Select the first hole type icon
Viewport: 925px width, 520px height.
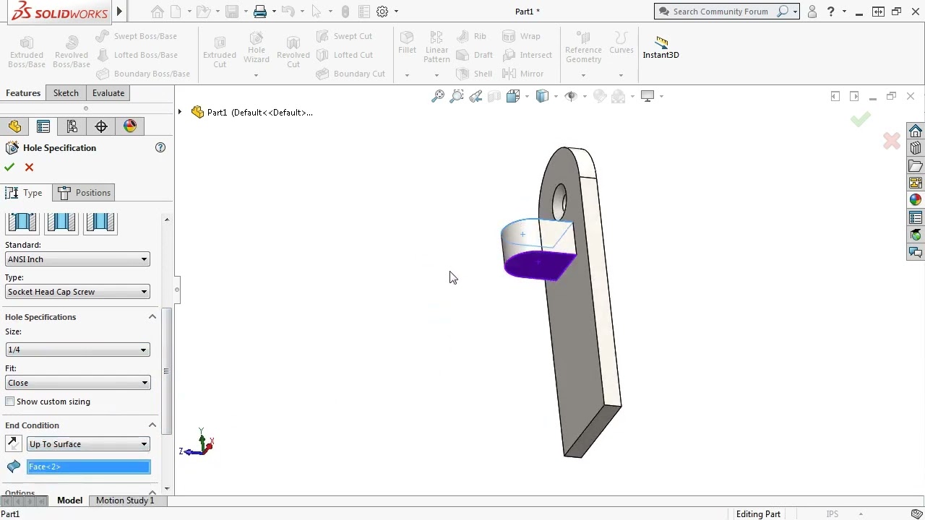(22, 222)
